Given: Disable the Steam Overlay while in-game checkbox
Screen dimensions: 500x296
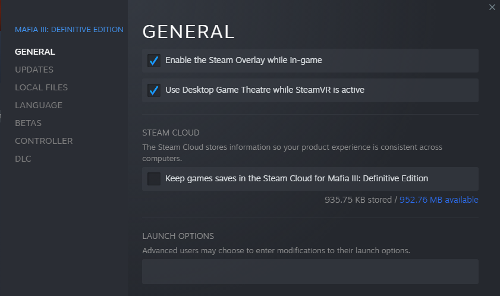Looking at the screenshot, I should pos(154,61).
